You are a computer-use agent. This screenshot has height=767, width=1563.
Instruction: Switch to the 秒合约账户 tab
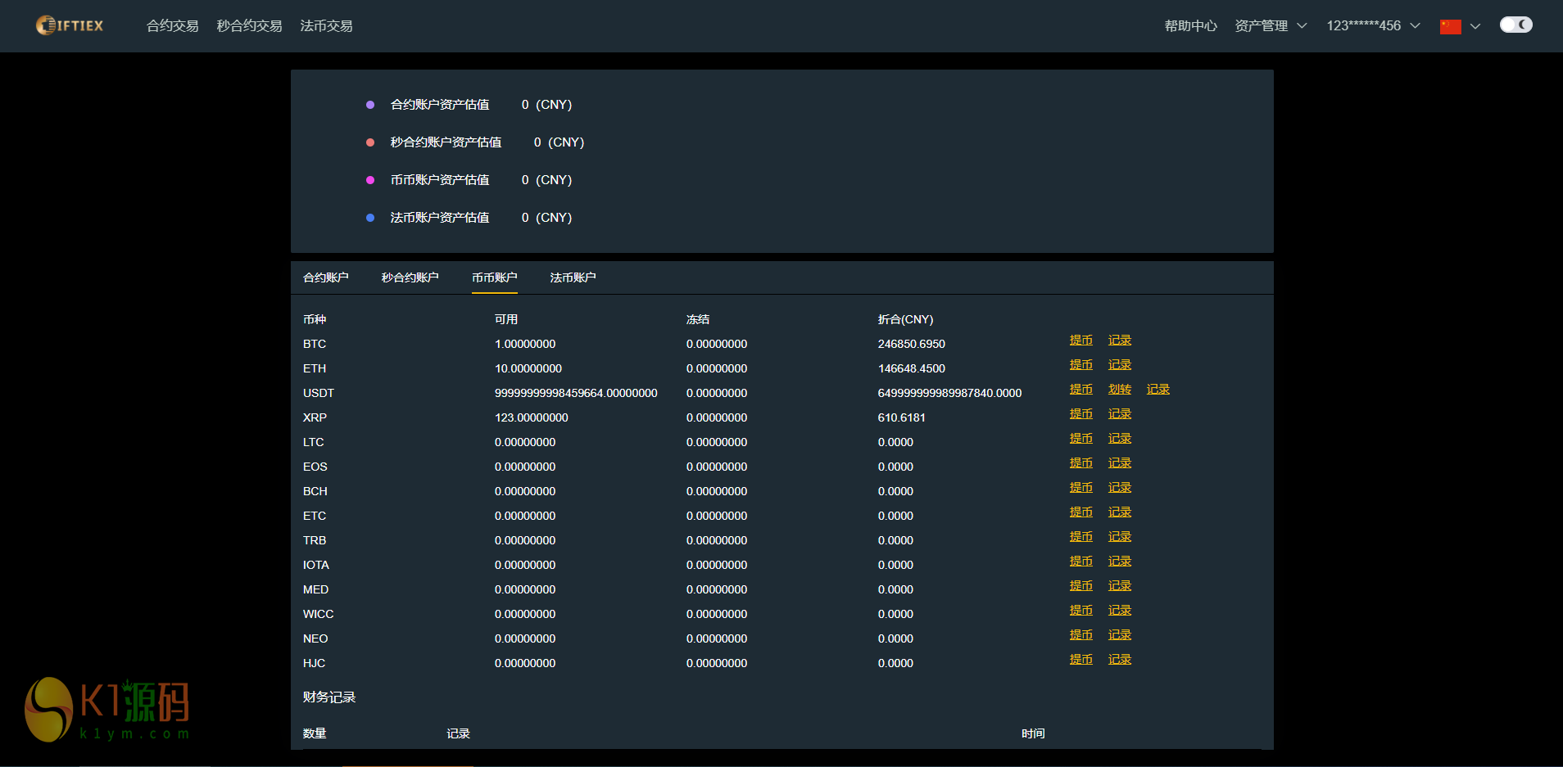(410, 277)
